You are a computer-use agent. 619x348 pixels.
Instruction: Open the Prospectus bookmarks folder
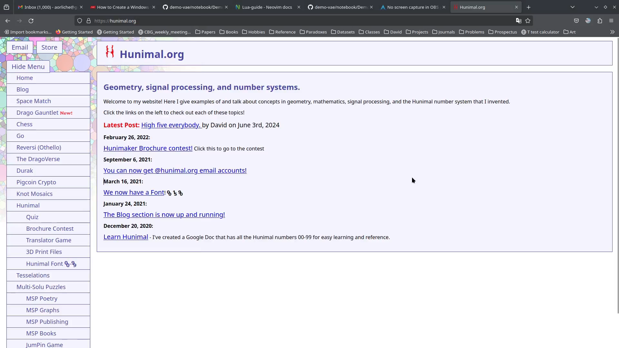click(x=503, y=32)
